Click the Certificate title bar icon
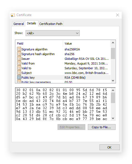The width and height of the screenshot is (132, 164). 13,15
